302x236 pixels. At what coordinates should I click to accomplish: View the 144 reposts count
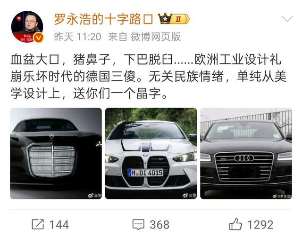59,225
